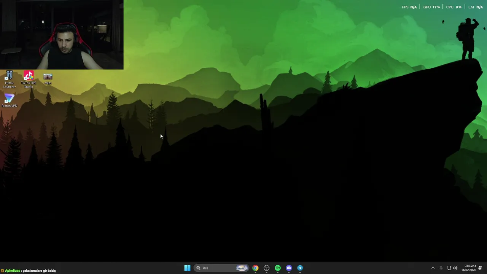Image resolution: width=487 pixels, height=274 pixels.
Task: Open the Windows Start menu
Action: 187,268
